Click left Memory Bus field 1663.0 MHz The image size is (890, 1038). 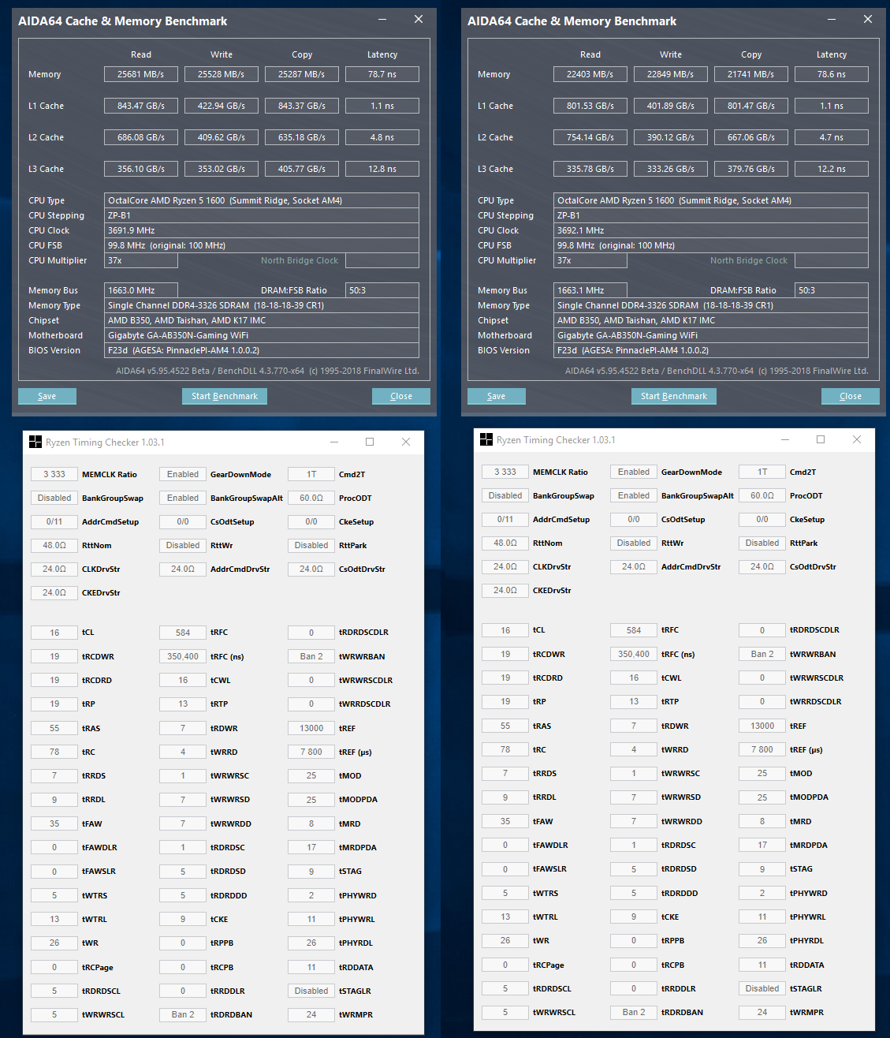[x=141, y=290]
